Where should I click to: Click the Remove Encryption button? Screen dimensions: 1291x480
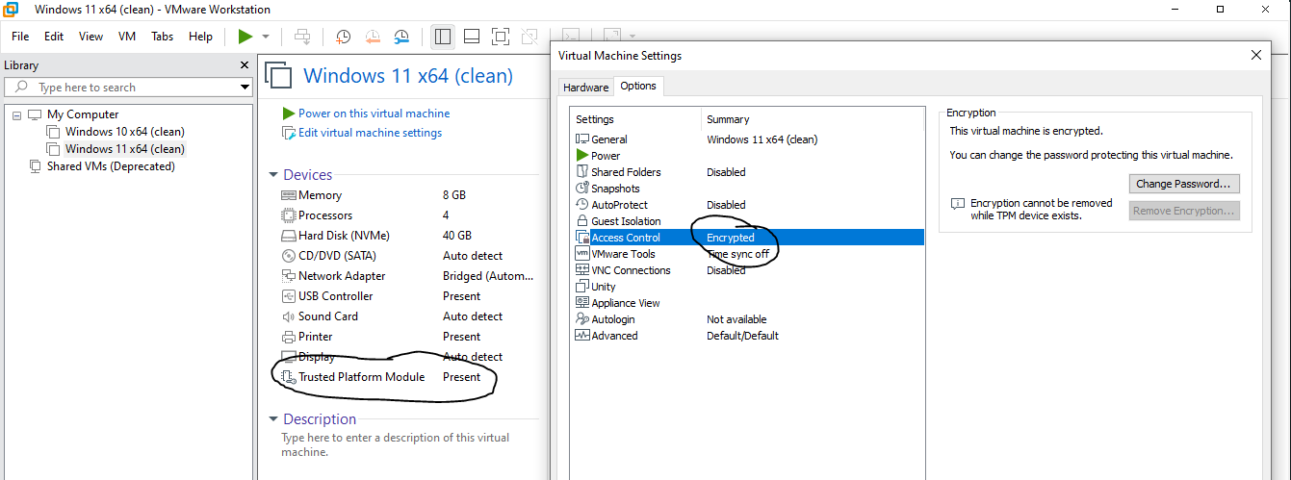point(1184,211)
